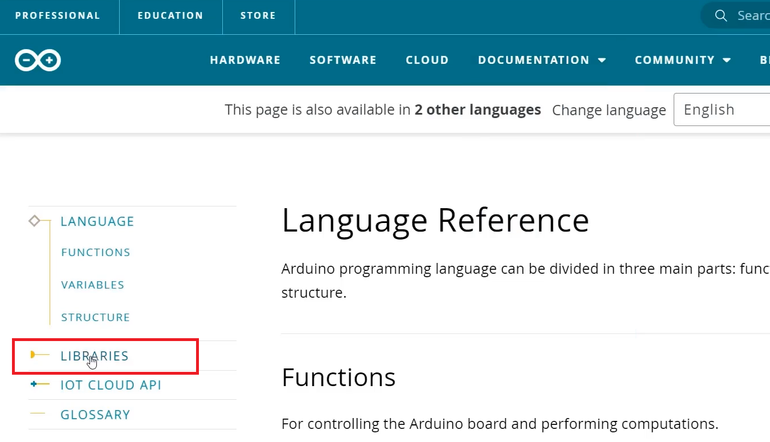Open FUNCTIONS sidebar link
770x442 pixels.
coord(96,252)
